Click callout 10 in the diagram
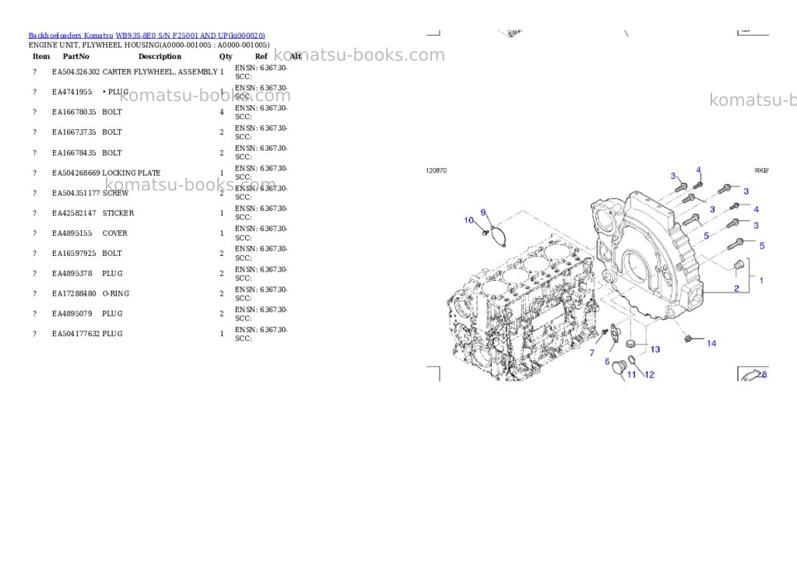 click(x=469, y=220)
